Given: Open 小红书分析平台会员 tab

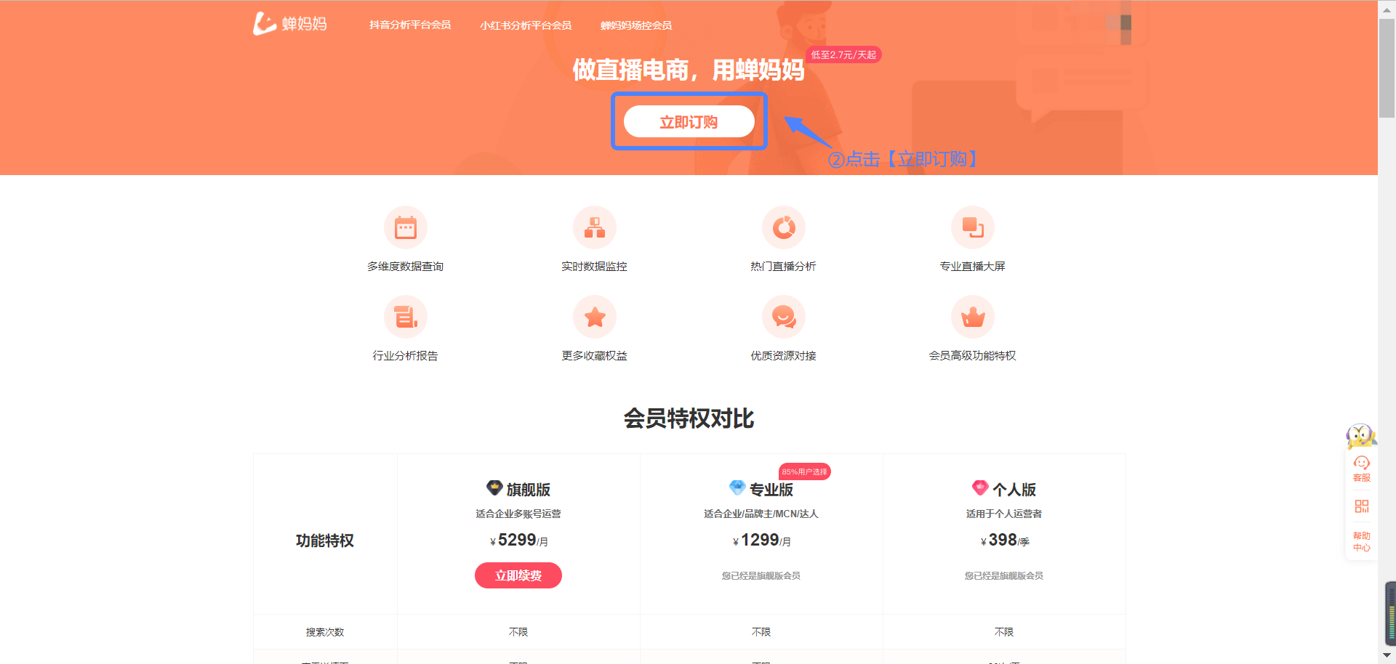Looking at the screenshot, I should 525,25.
